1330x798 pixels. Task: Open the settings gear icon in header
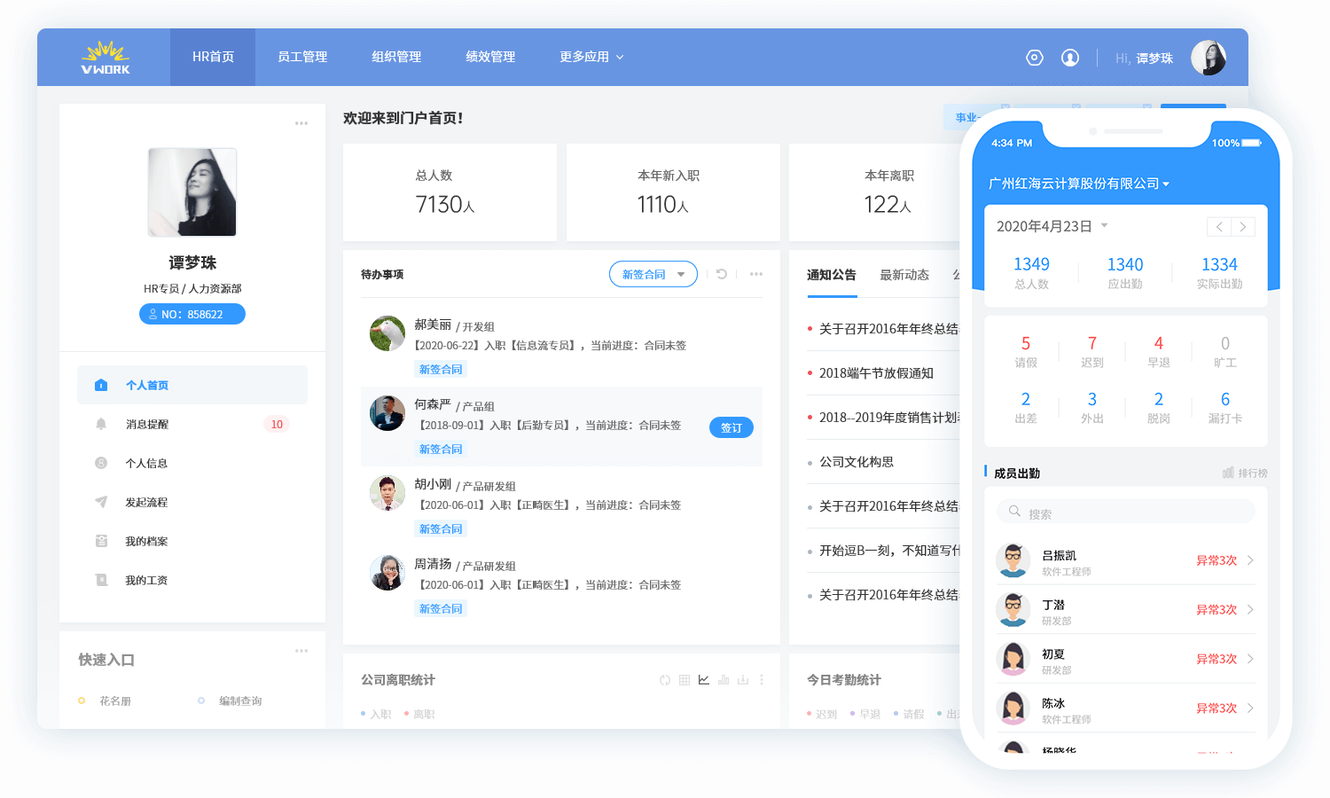1035,58
